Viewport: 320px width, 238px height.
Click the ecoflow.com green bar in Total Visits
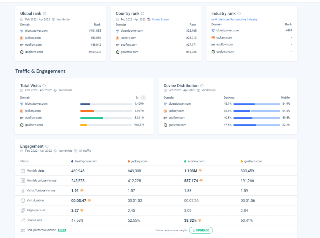[92, 118]
